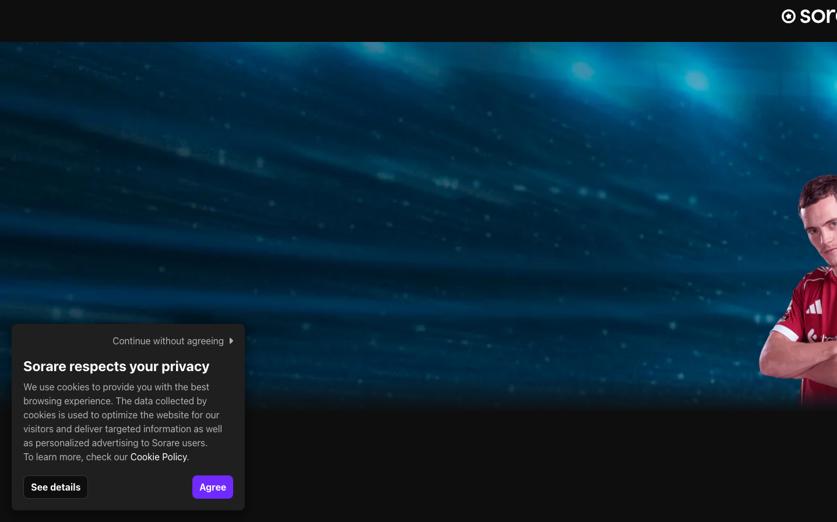Click the Sorare wordmark in the header
Viewport: 837px width, 522px height.
(x=819, y=16)
